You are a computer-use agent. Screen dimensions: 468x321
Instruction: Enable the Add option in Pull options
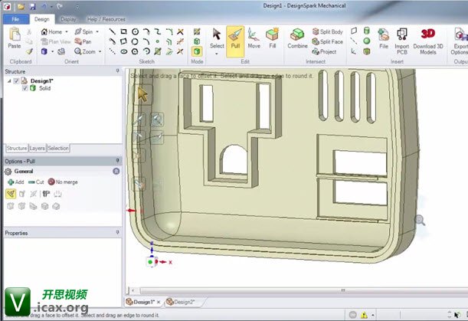(x=16, y=182)
